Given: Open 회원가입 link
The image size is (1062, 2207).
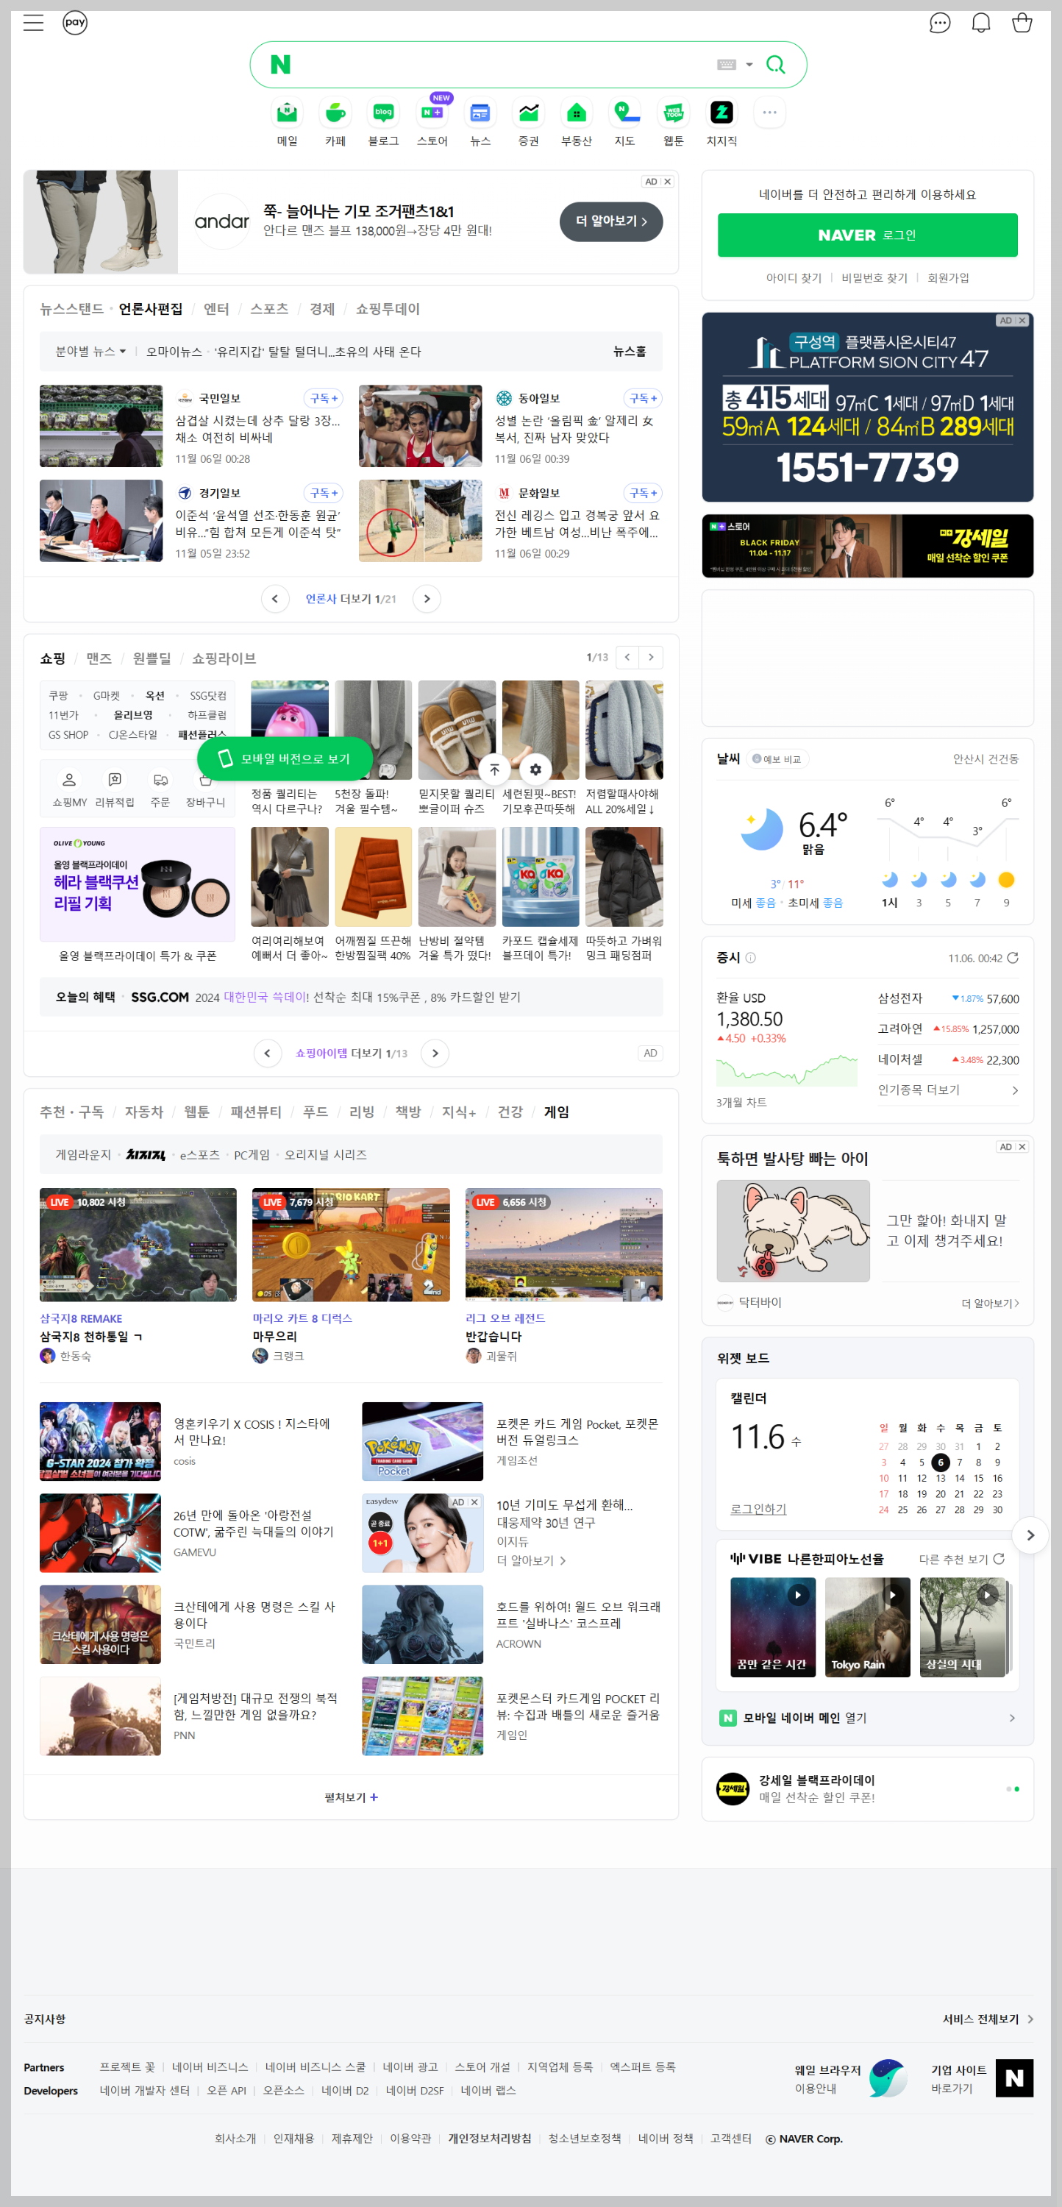Looking at the screenshot, I should click(x=948, y=277).
